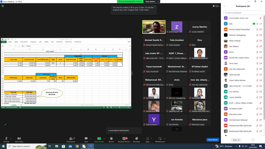
Task: Expand Apps options arrow
Action: click(152, 139)
